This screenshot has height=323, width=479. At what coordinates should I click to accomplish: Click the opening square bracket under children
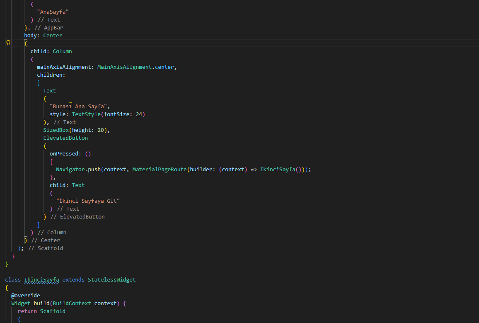click(x=39, y=83)
